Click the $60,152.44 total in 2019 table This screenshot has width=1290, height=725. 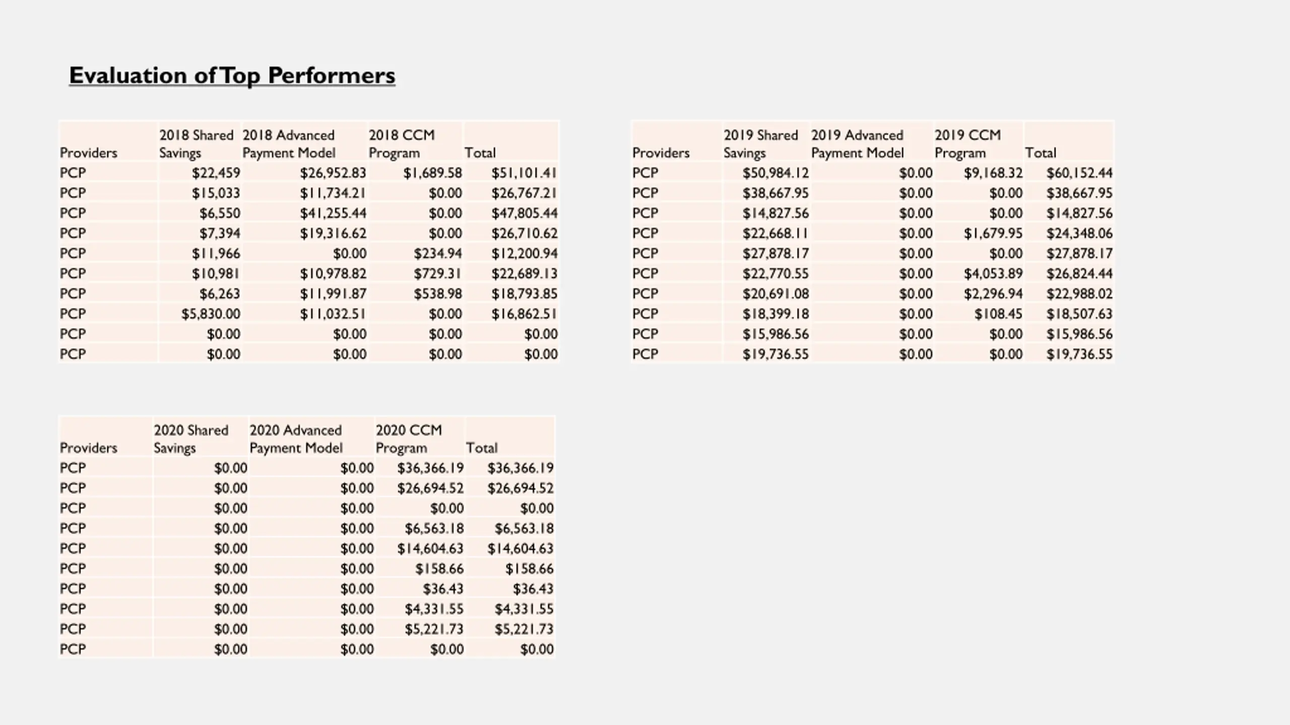(1079, 173)
